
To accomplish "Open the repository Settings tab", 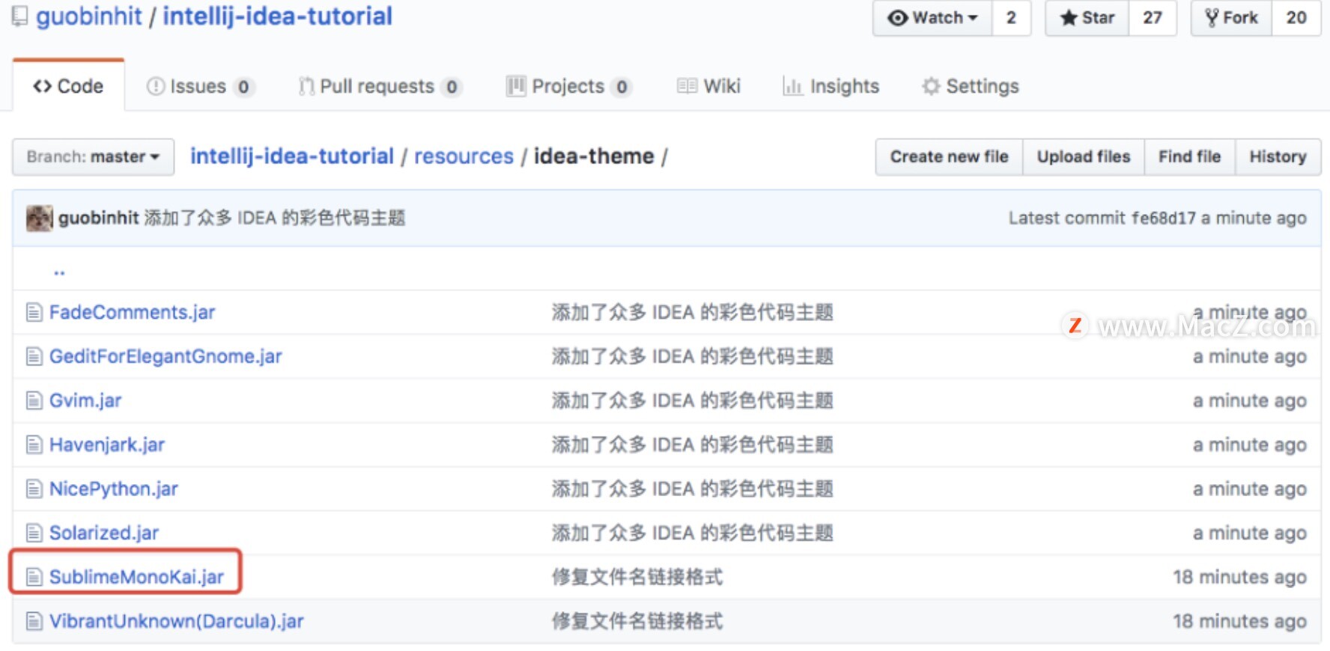I will (x=970, y=87).
